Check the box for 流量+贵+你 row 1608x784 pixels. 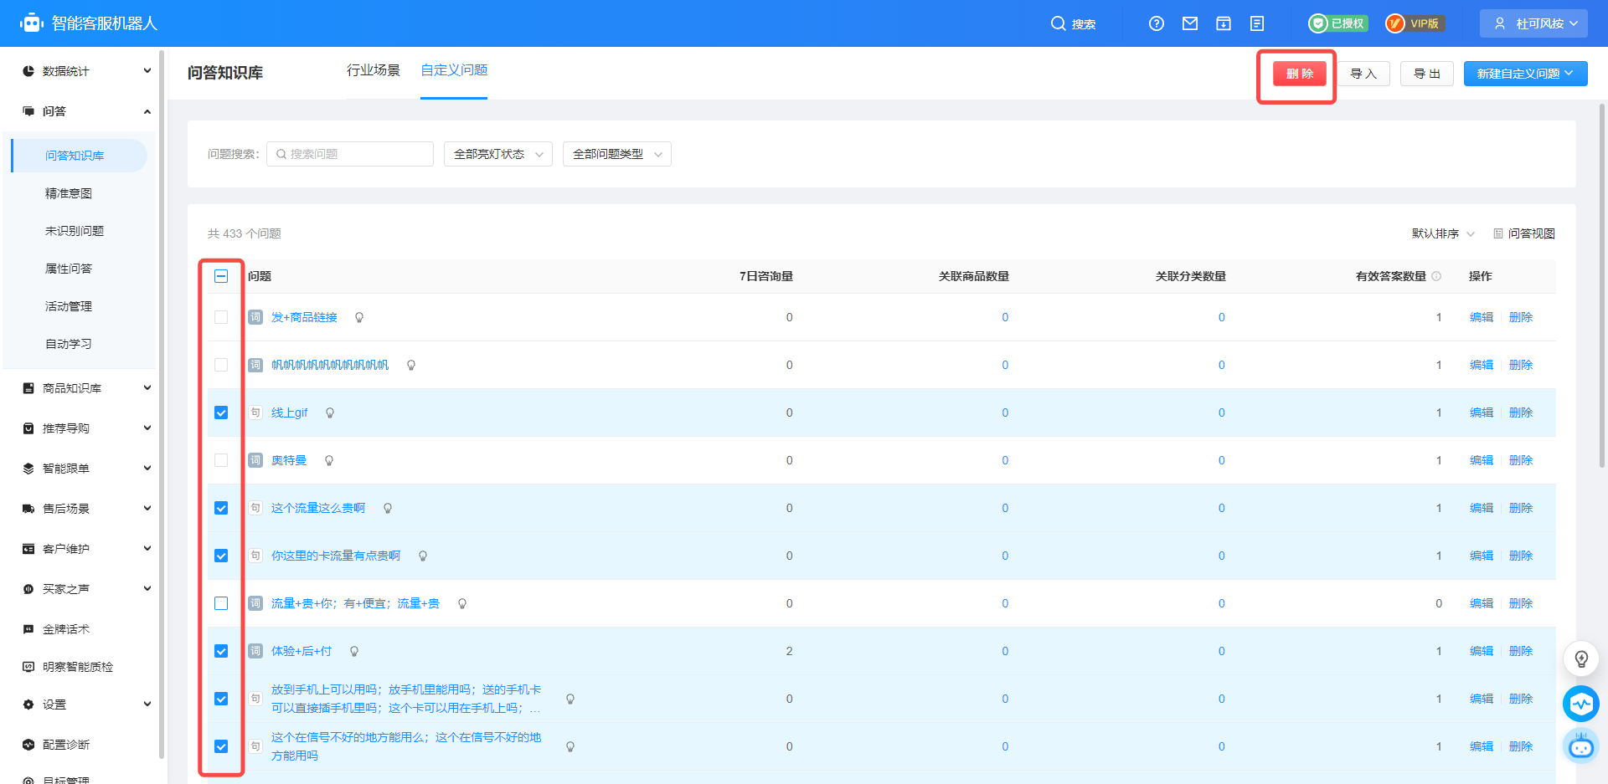pos(221,603)
